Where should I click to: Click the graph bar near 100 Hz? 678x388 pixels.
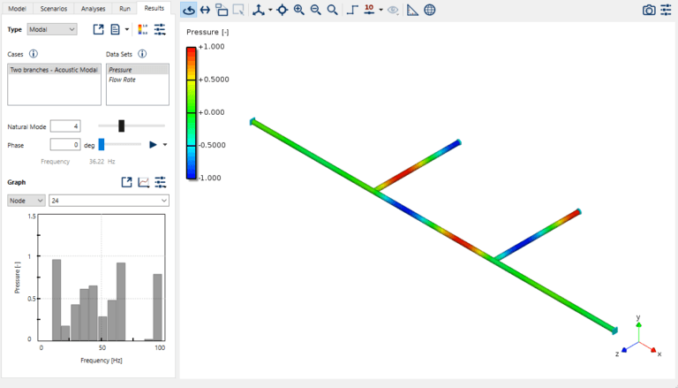coord(158,307)
